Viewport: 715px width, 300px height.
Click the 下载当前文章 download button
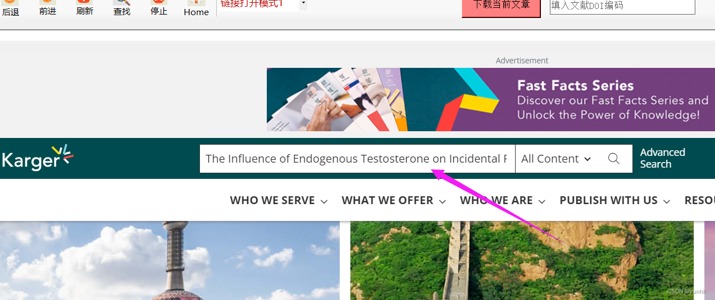click(x=501, y=7)
